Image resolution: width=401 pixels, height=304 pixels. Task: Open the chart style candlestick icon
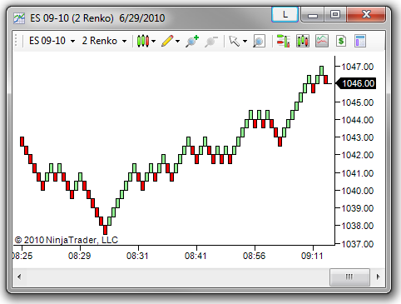pos(143,41)
